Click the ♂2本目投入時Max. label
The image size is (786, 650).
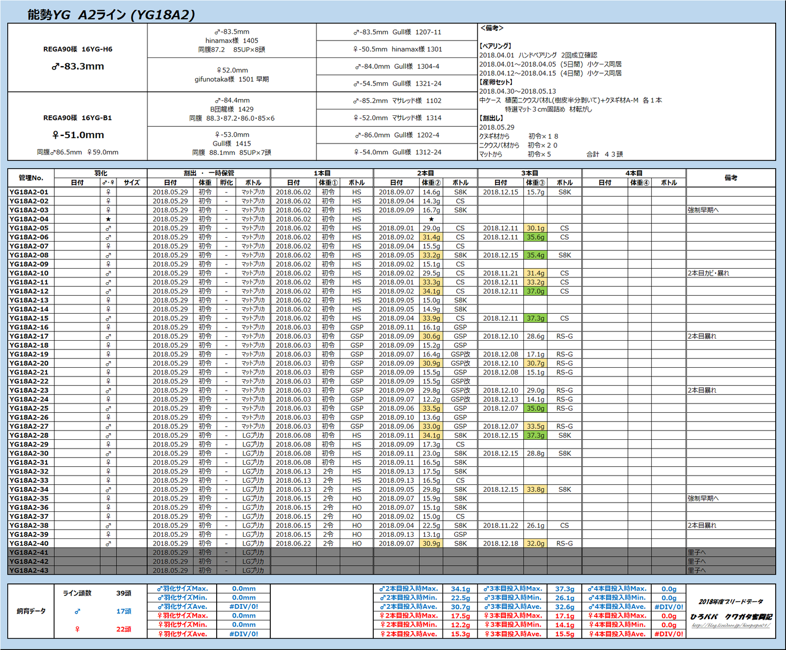tap(408, 589)
